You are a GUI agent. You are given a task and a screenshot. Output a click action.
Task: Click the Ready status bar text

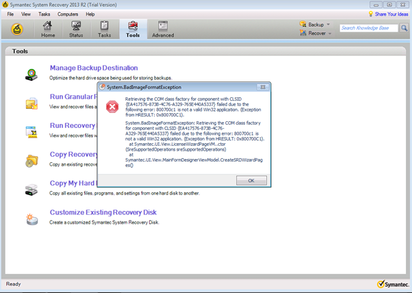[14, 284]
